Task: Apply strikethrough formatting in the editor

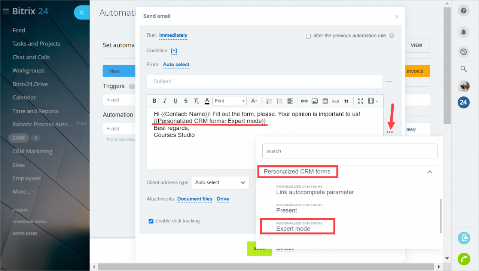Action: (186, 101)
